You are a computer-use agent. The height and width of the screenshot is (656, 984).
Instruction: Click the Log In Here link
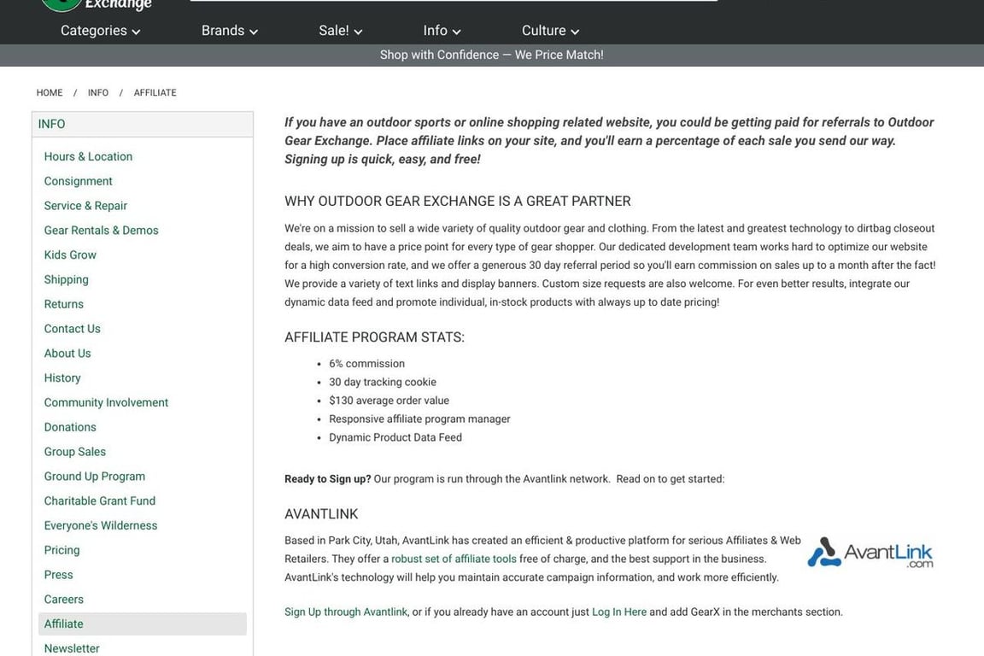[618, 612]
